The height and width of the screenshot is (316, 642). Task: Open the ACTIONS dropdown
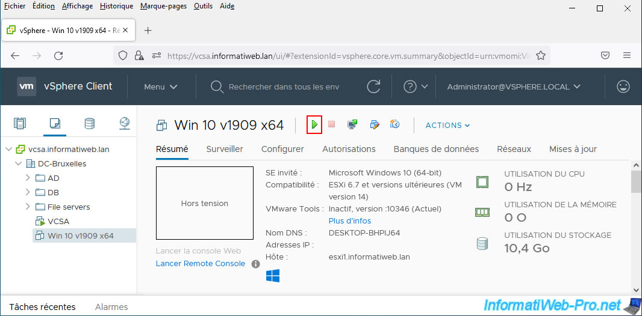point(447,126)
